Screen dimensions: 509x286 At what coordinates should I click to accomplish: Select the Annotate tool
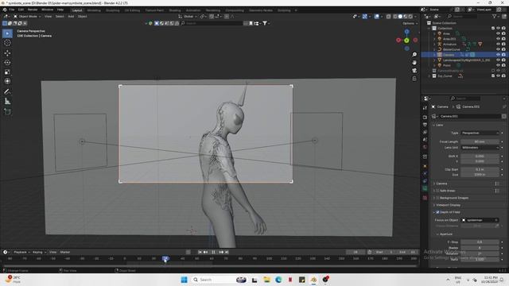tap(7, 92)
